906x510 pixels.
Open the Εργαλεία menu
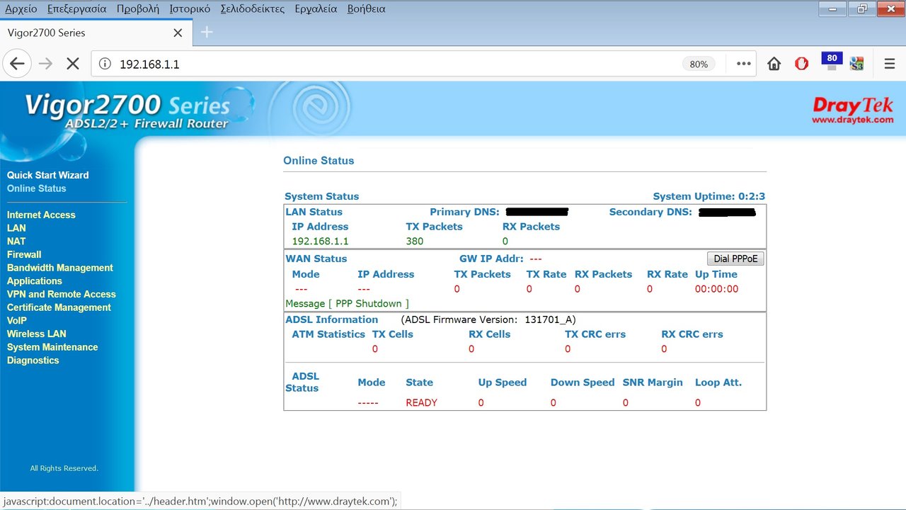point(316,8)
